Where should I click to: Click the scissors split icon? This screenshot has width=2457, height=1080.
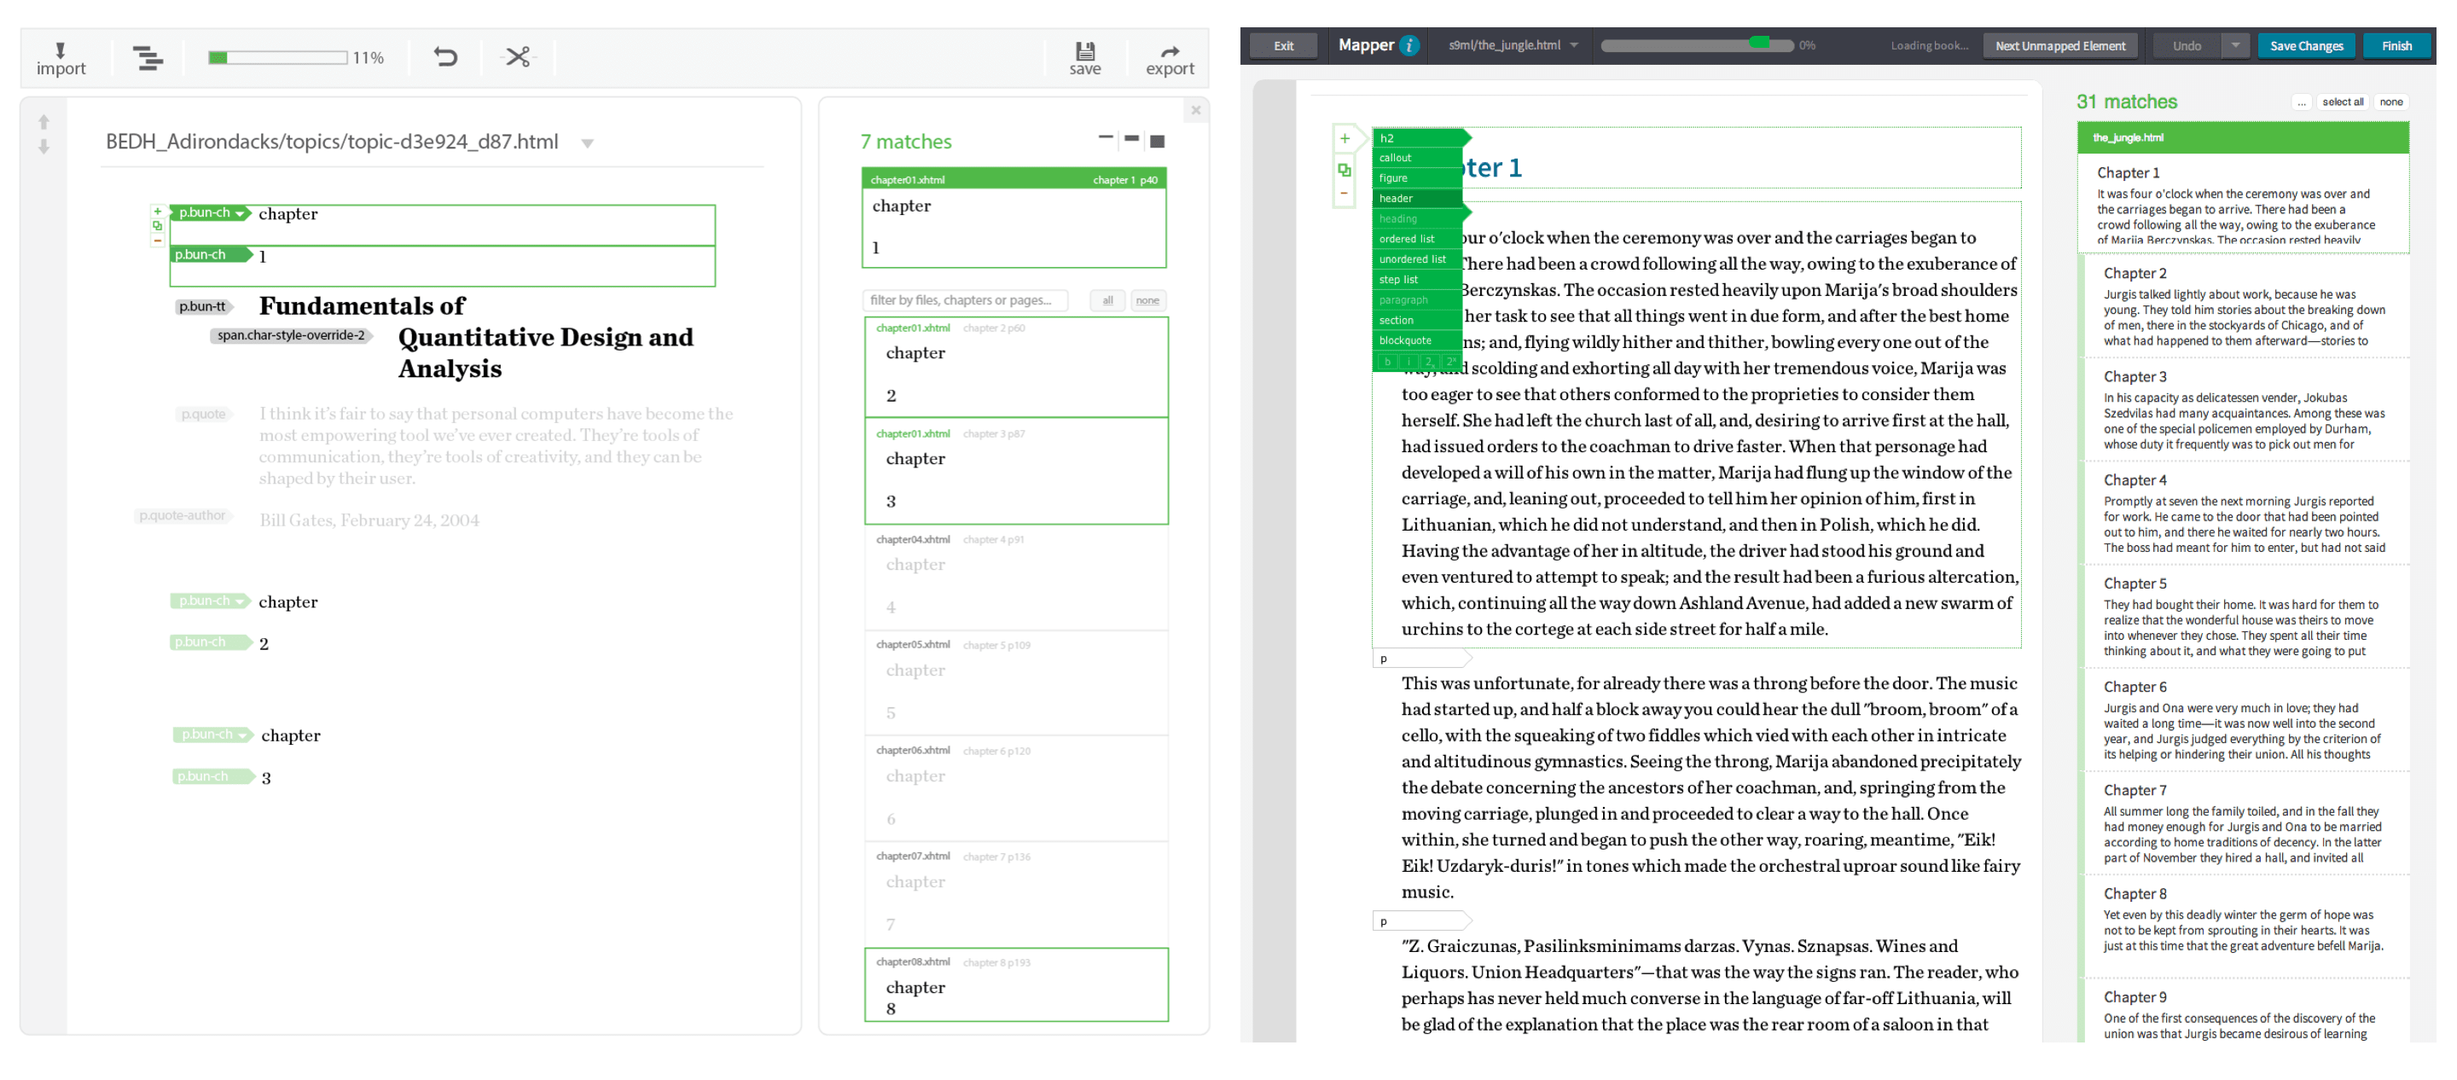tap(518, 57)
